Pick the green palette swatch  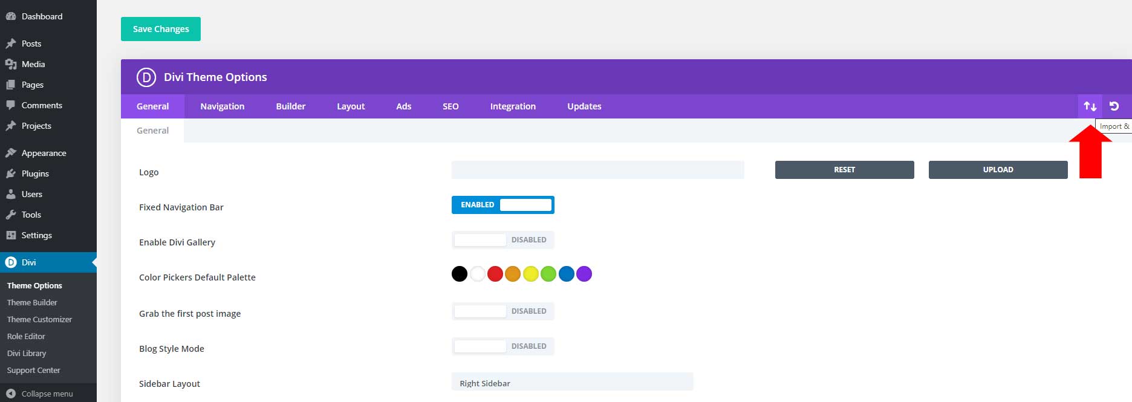(x=548, y=274)
